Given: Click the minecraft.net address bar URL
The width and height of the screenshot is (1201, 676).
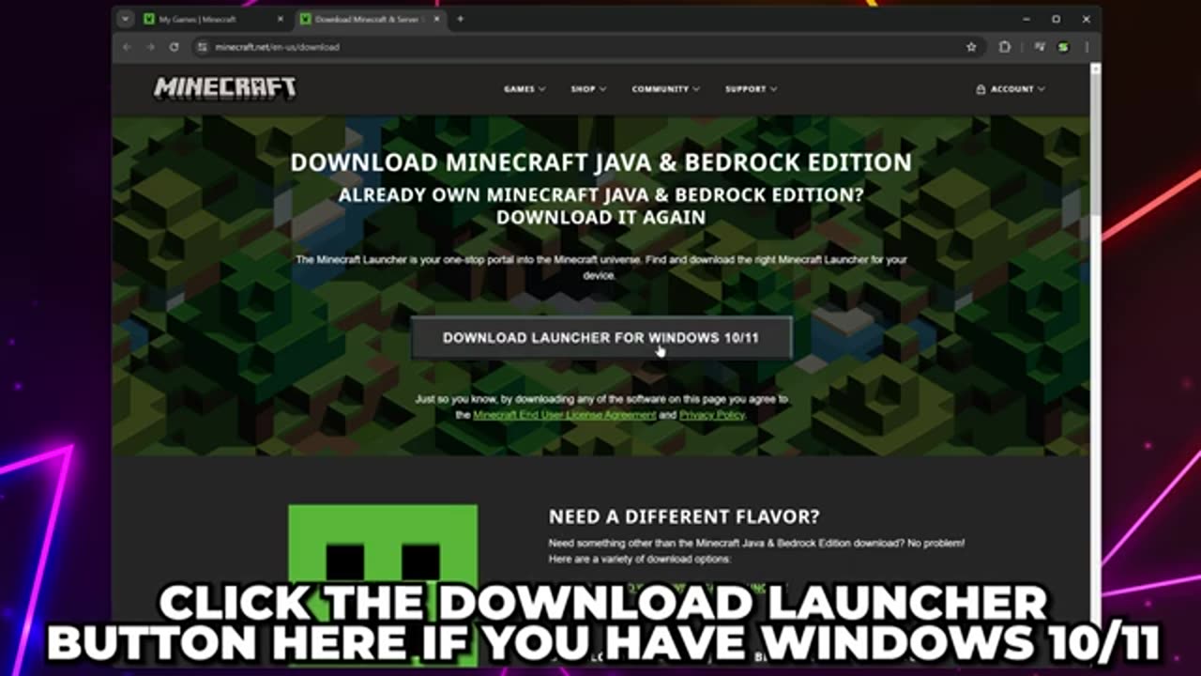Looking at the screenshot, I should (x=278, y=47).
